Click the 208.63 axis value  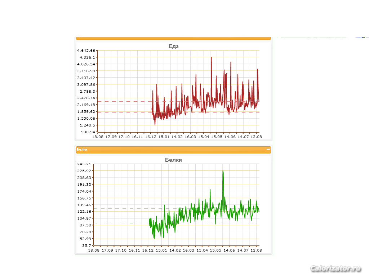point(84,178)
